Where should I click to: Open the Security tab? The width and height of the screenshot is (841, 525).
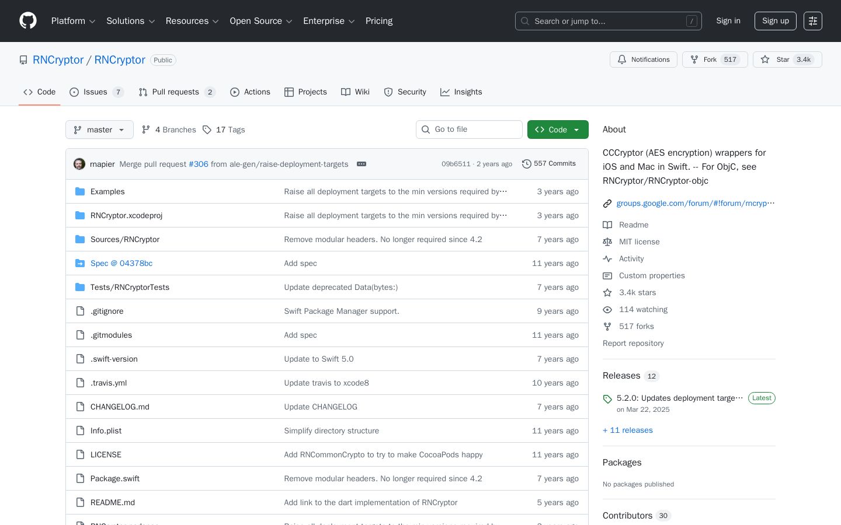[x=405, y=92]
